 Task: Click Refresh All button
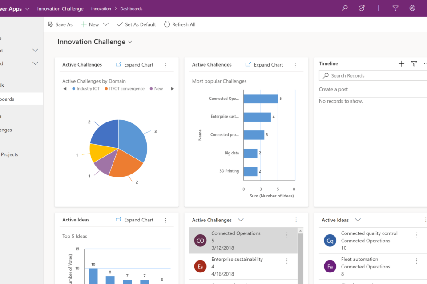point(180,24)
